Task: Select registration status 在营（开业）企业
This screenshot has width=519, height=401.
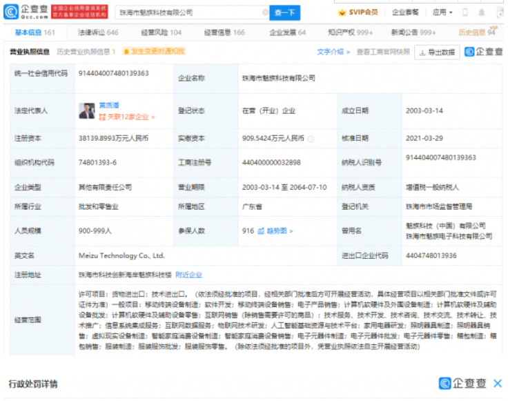Action: (x=268, y=111)
